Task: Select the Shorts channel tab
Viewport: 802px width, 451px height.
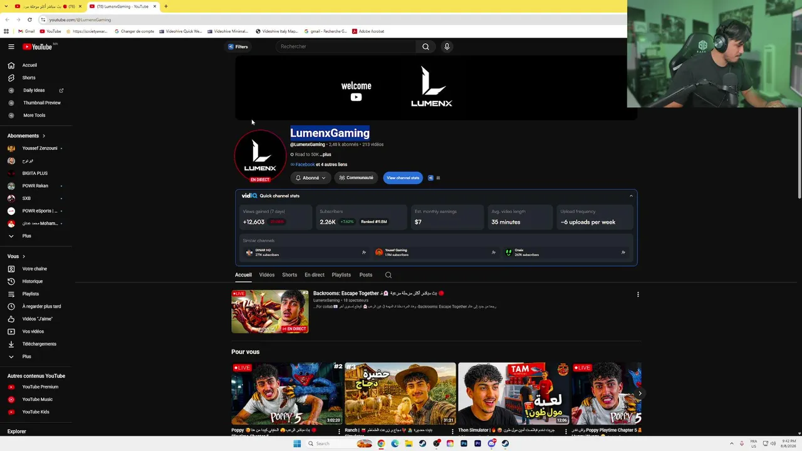Action: [289, 275]
